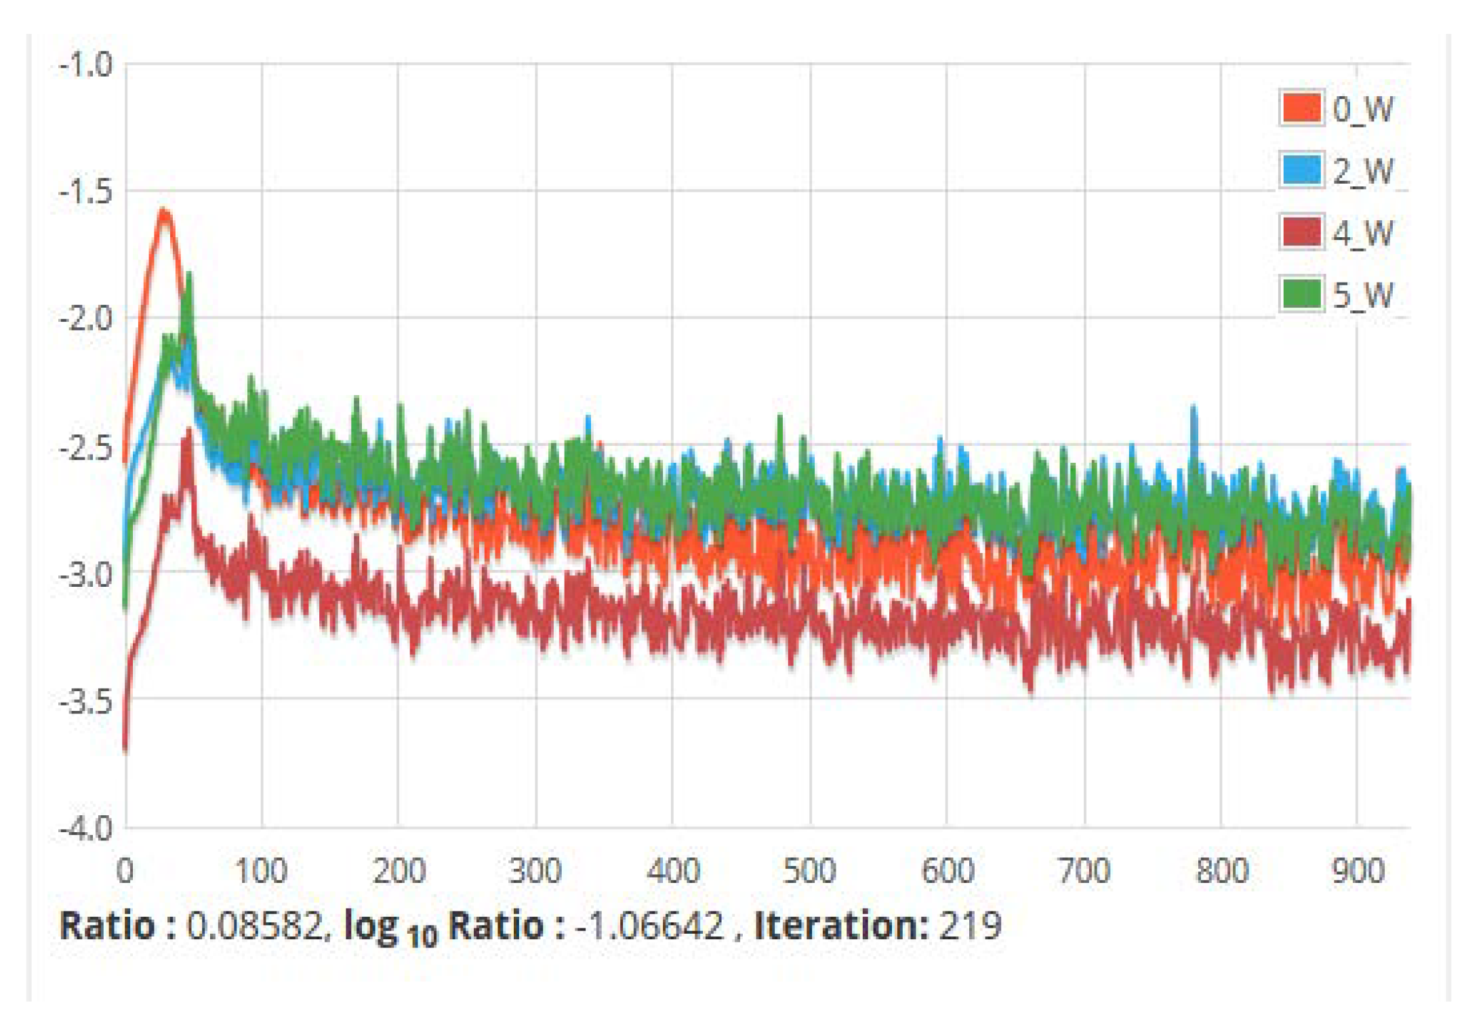Image resolution: width=1466 pixels, height=1028 pixels.
Task: Click the y-axis label -1.0
Action: click(x=85, y=66)
